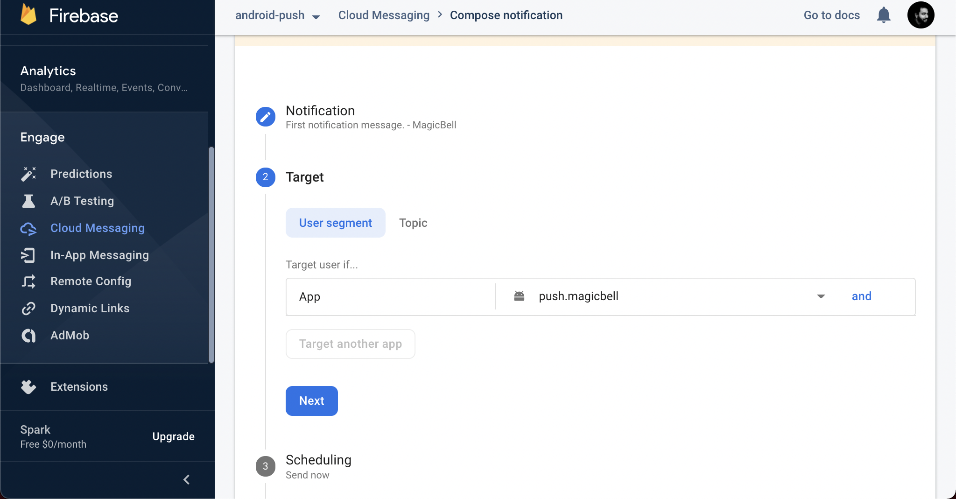Open AdMob from the sidebar
Image resolution: width=956 pixels, height=499 pixels.
pyautogui.click(x=70, y=335)
